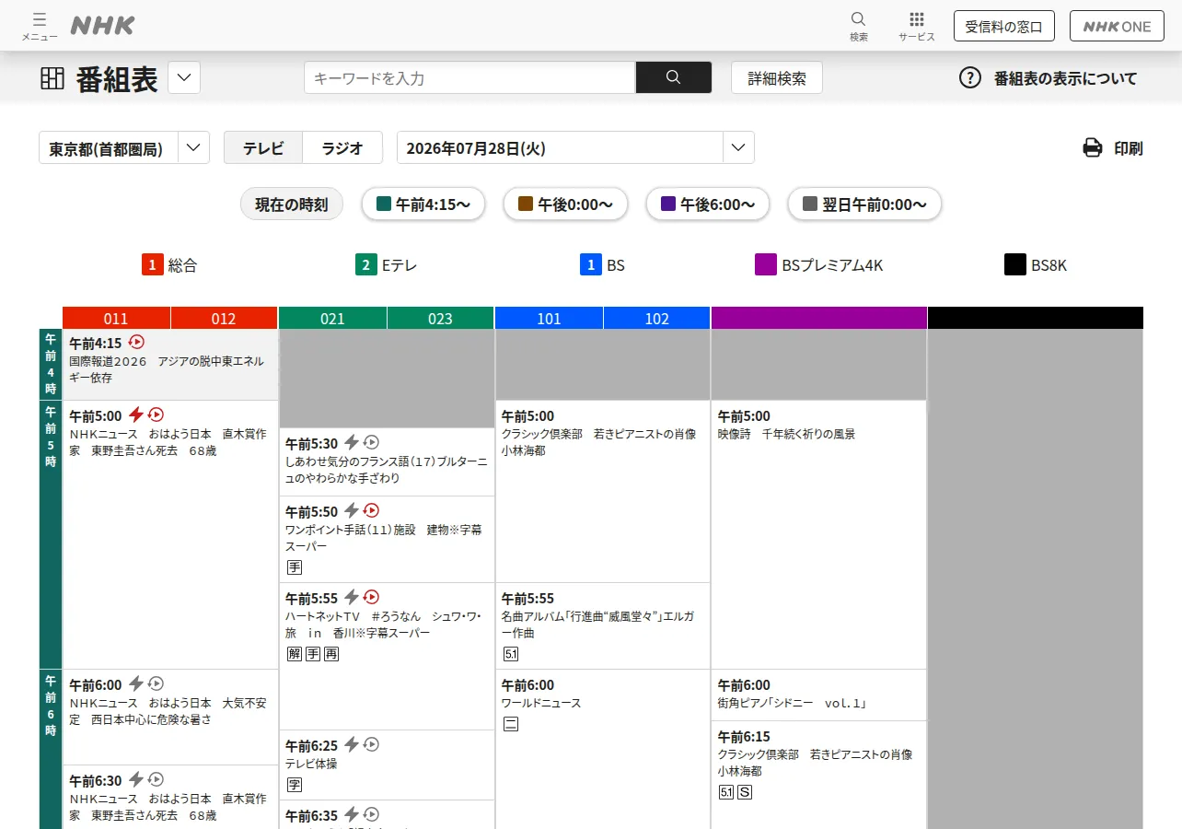
Task: Click play icon on 午前6:25 テレビ体操
Action: pyautogui.click(x=372, y=744)
